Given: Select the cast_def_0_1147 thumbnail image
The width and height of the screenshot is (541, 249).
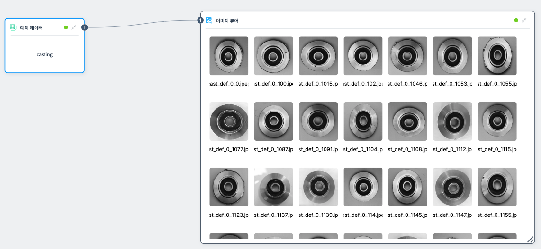Looking at the screenshot, I should click(452, 187).
